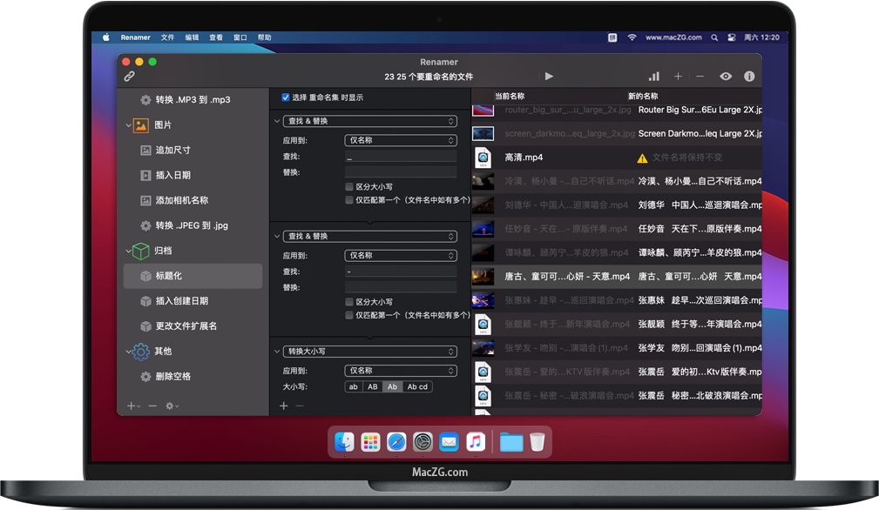Enable the second 仅匹配第一个 checkbox
The width and height of the screenshot is (879, 510).
pyautogui.click(x=349, y=315)
